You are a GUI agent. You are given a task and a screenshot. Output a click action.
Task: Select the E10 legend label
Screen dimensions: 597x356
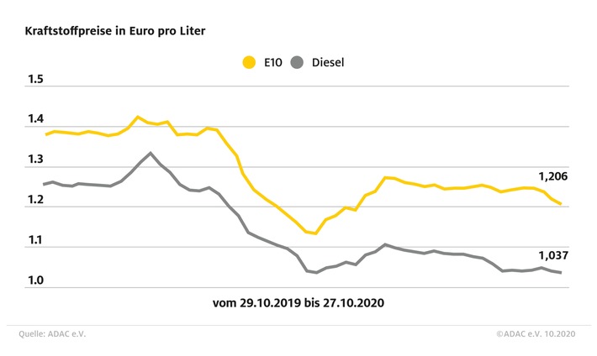[x=273, y=62]
